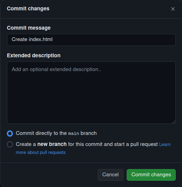Select Commit directly to the main branch
Viewport: 182px width, 187px height.
(x=10, y=133)
